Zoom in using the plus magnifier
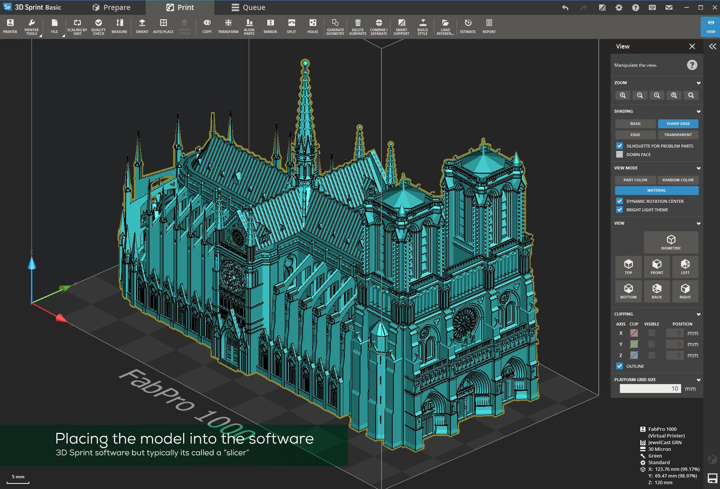The width and height of the screenshot is (720, 489). click(x=623, y=95)
